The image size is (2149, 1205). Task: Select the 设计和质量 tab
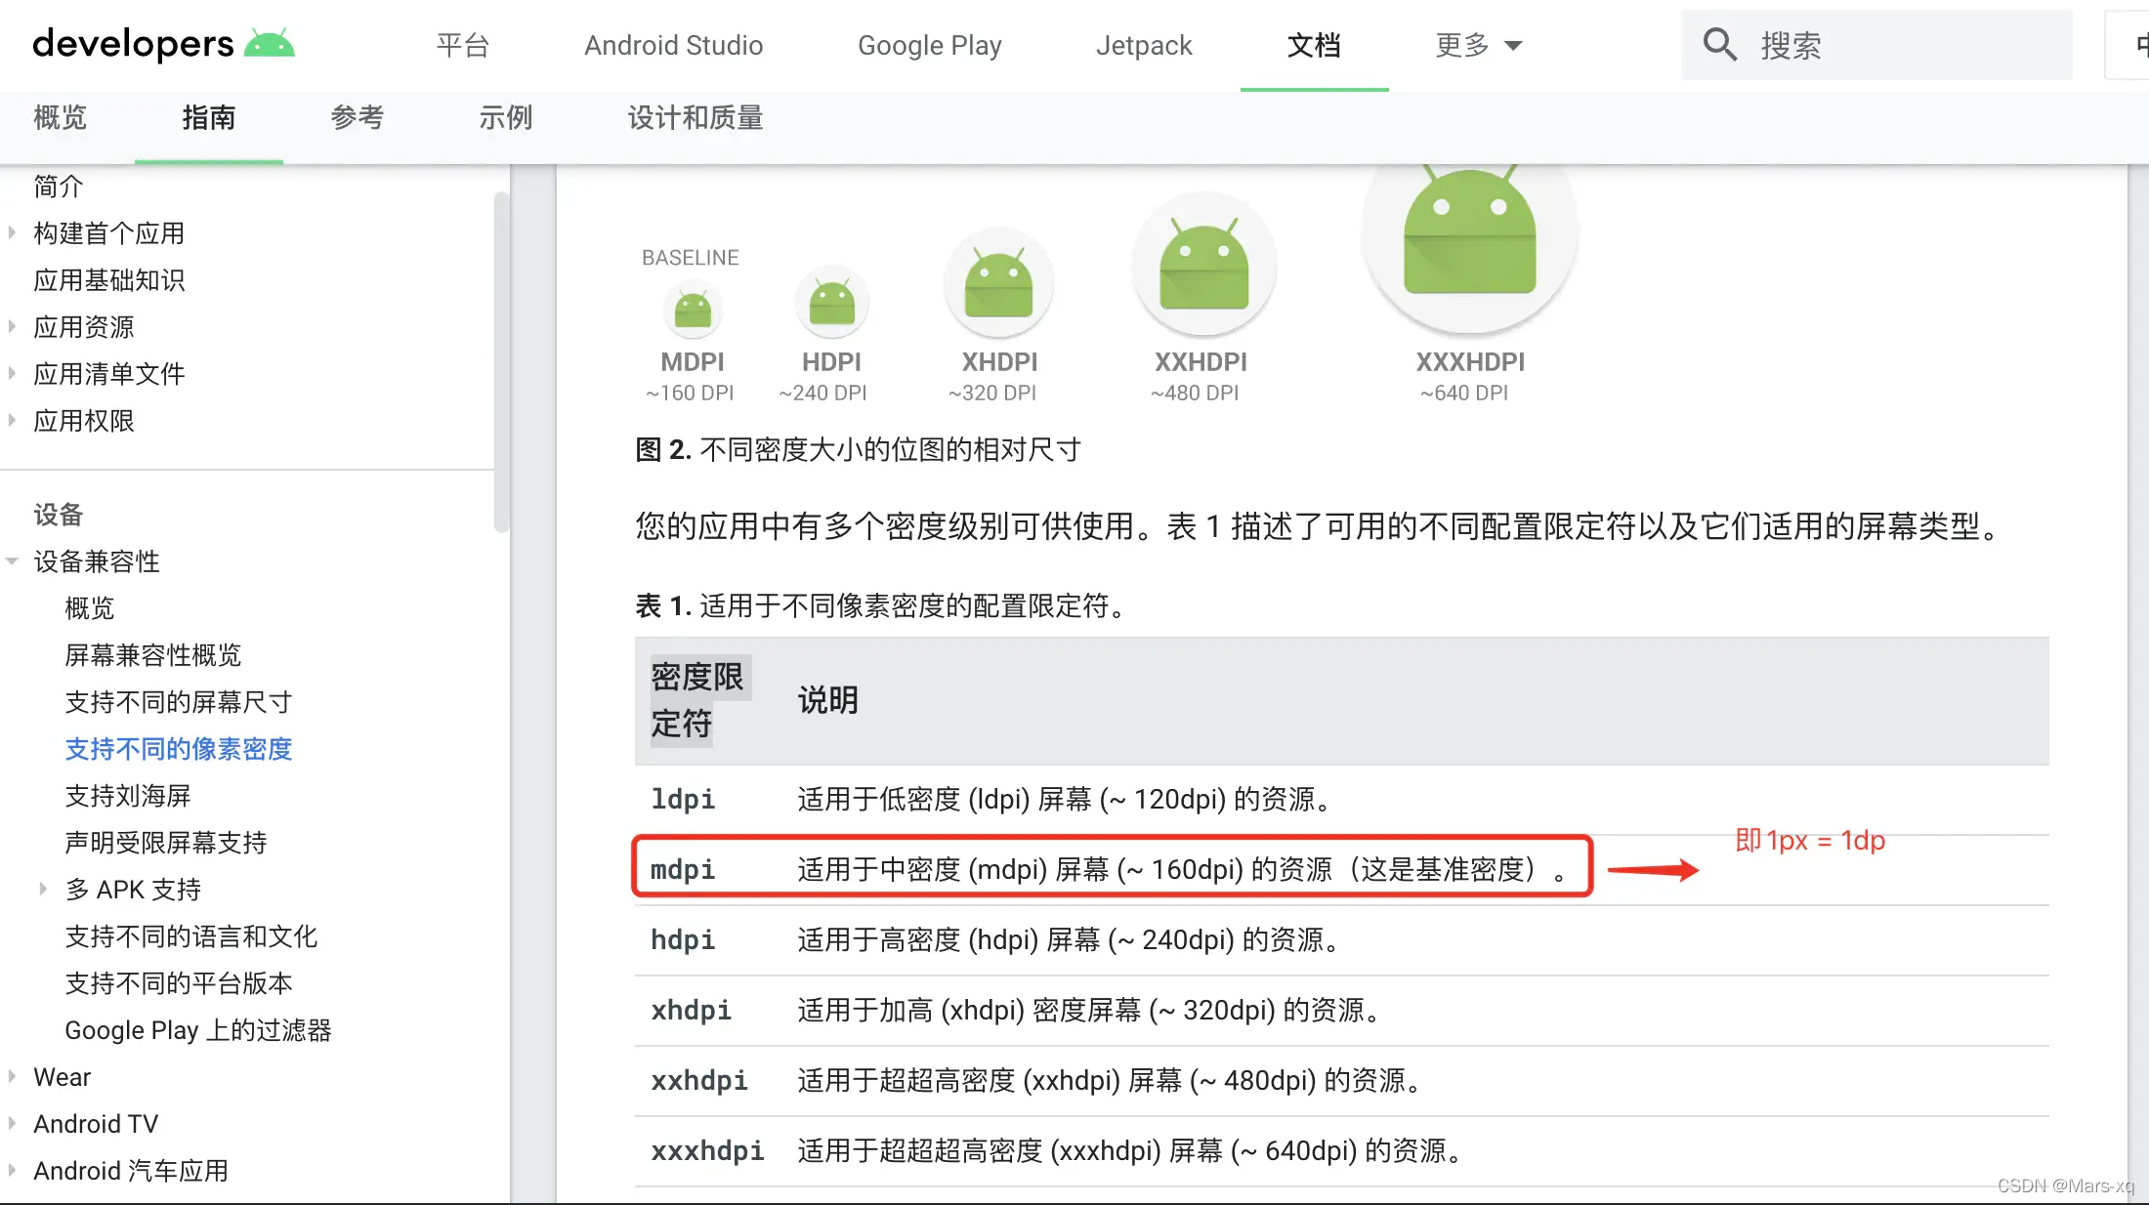coord(695,118)
